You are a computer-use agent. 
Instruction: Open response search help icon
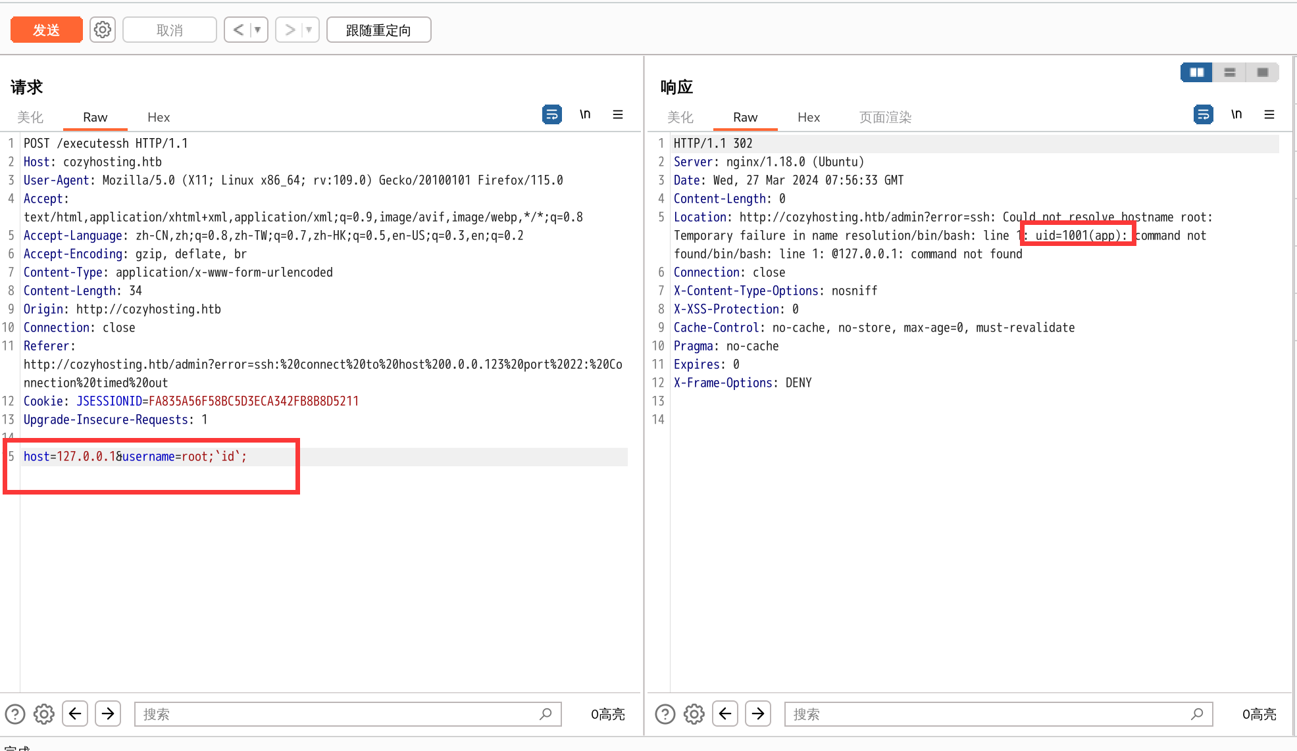tap(665, 714)
